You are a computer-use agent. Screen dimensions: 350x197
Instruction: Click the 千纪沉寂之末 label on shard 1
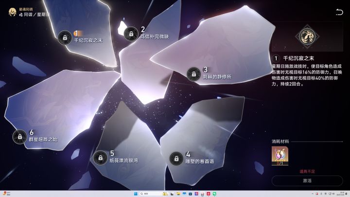[88, 40]
